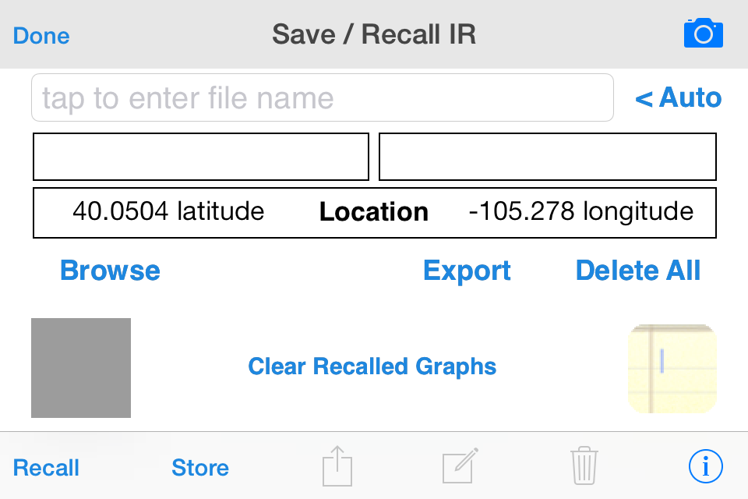748x499 pixels.
Task: Tap Done to close the screen
Action: click(41, 36)
